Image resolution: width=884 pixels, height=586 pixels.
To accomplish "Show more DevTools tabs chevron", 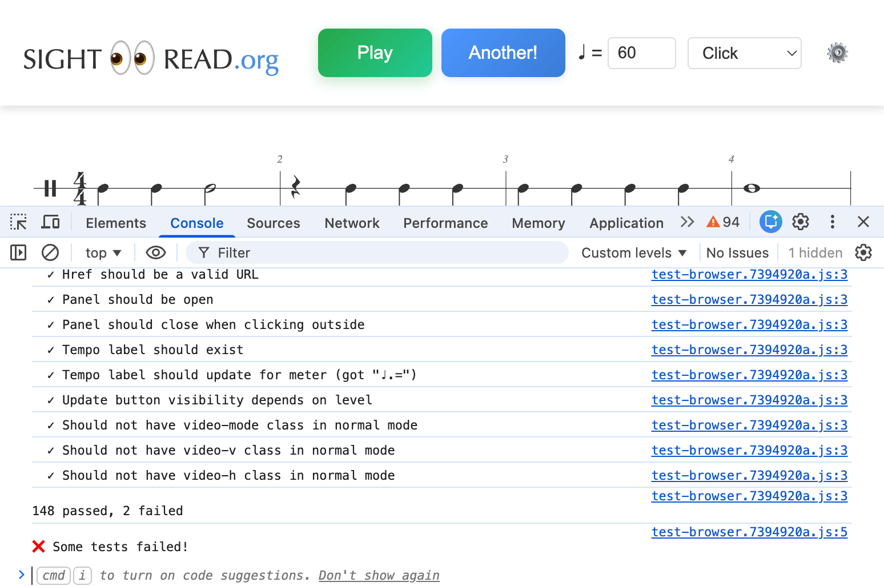I will coord(687,222).
